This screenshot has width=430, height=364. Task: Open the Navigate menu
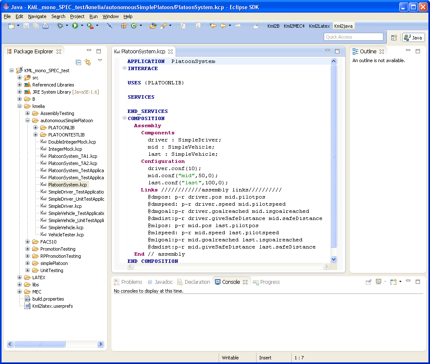37,16
